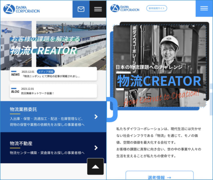Image resolution: width=213 pixels, height=180 pixels.
Task: Click the back-to-top arrow button
Action: pos(95,166)
